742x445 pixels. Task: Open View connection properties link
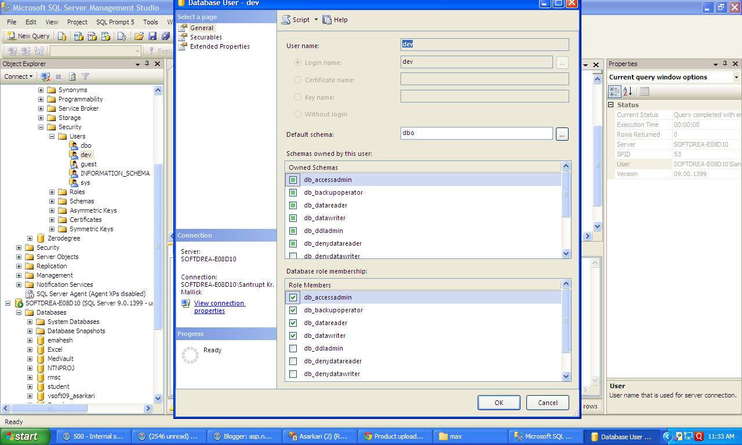220,307
